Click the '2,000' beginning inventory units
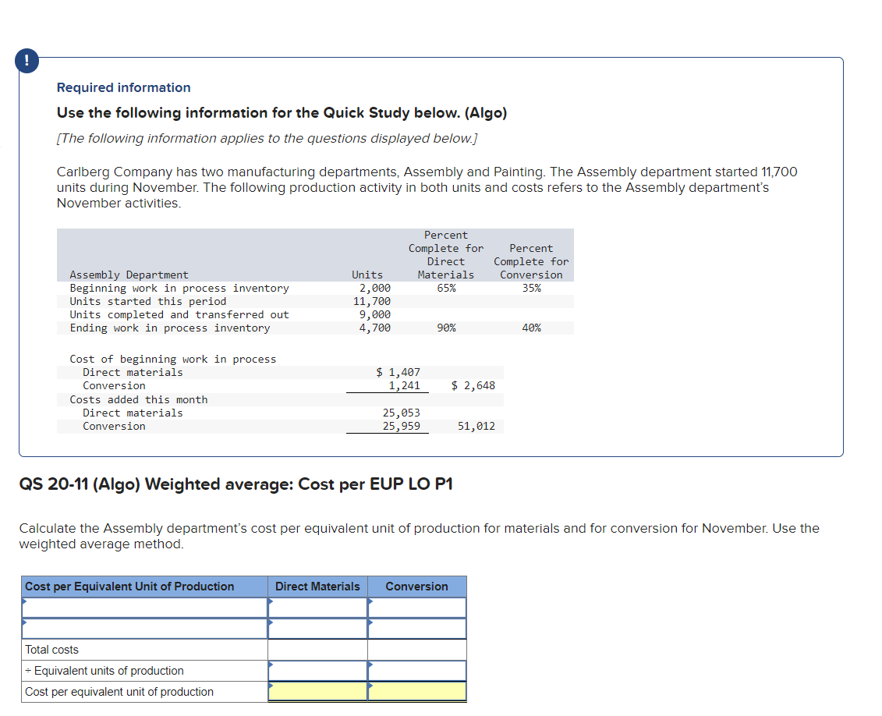Image resolution: width=882 pixels, height=716 pixels. point(375,288)
